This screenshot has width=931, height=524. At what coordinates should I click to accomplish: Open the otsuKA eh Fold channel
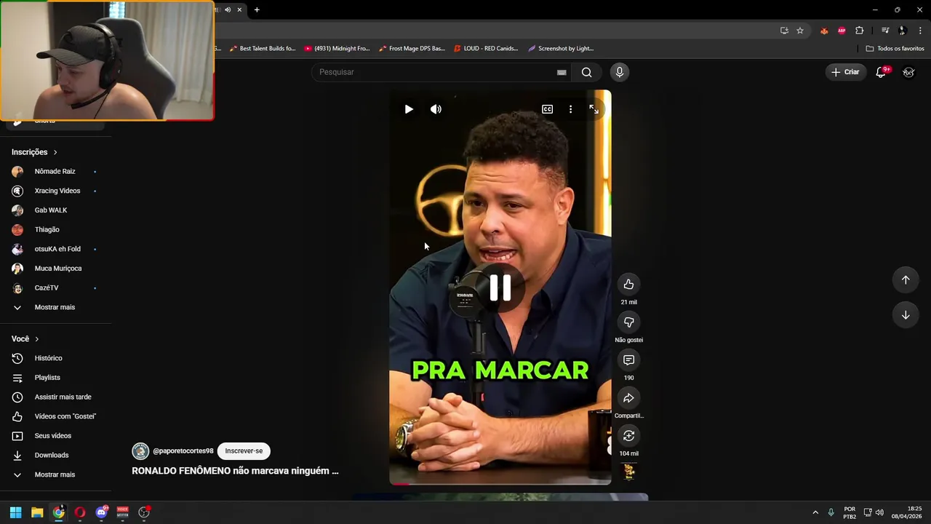pyautogui.click(x=55, y=249)
